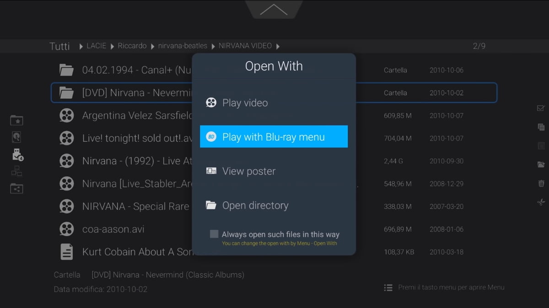This screenshot has height=308, width=549.
Task: Click the document icon of Kurt Cobain About A Son
Action: point(67,251)
